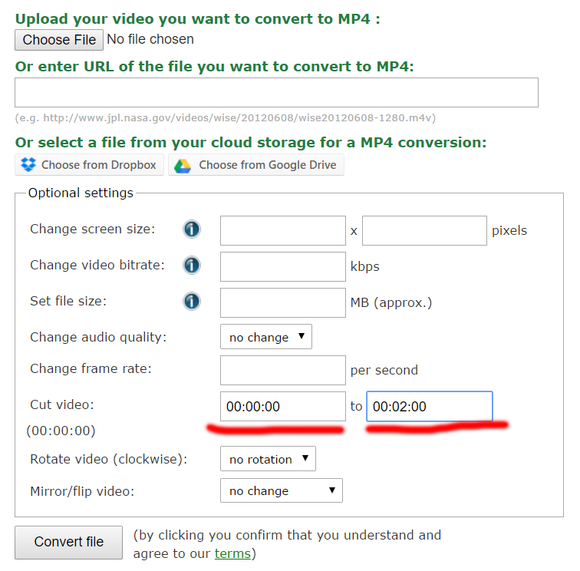The height and width of the screenshot is (571, 580).
Task: Click the video bitrate kbps field
Action: click(x=283, y=266)
